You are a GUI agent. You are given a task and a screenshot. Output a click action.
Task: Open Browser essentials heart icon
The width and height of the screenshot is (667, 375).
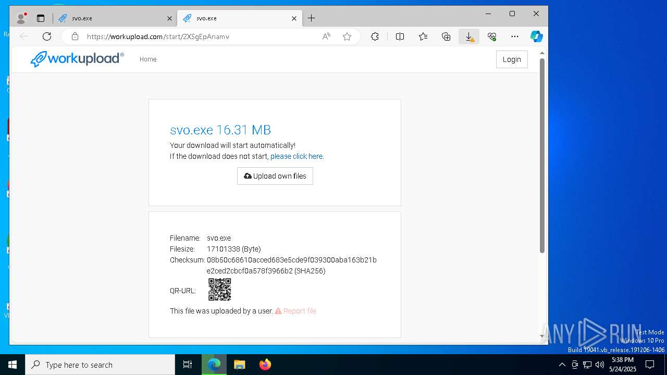pos(492,36)
